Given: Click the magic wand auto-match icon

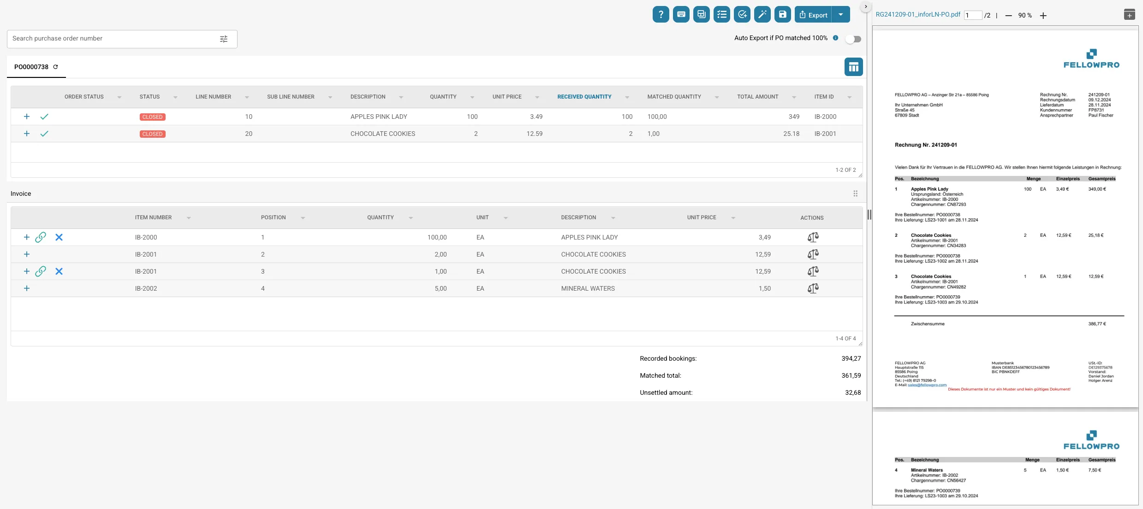Looking at the screenshot, I should point(762,15).
